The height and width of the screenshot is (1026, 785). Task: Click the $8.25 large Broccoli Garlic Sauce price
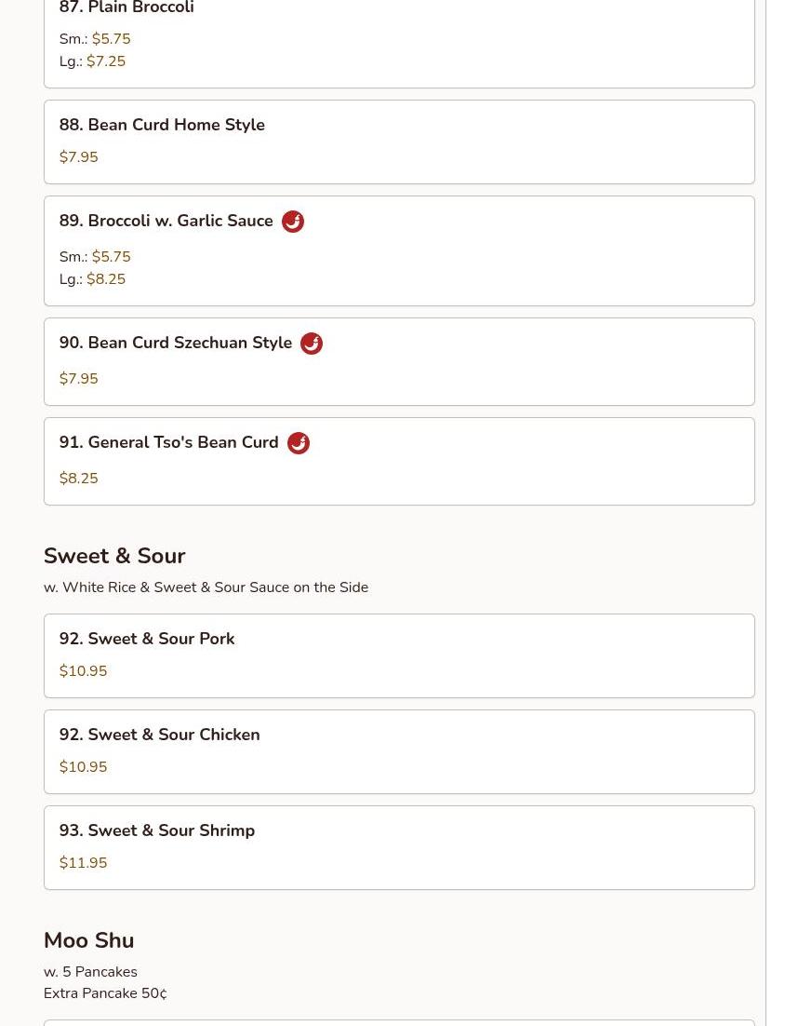(106, 279)
